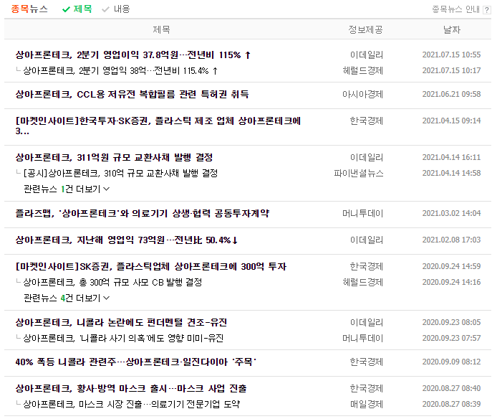497x419 pixels.
Task: Select source 아시아경제 in the CCL patent row
Action: [x=362, y=94]
